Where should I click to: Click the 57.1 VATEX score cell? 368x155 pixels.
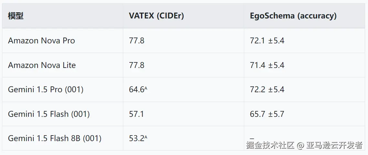tap(136, 114)
